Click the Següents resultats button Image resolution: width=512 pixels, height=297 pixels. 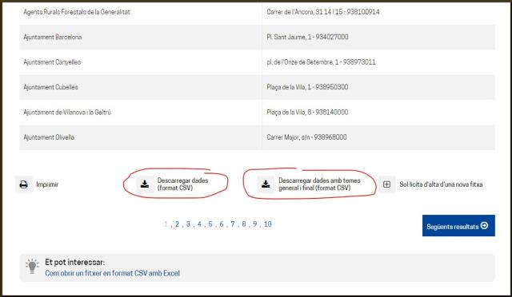[x=458, y=226]
